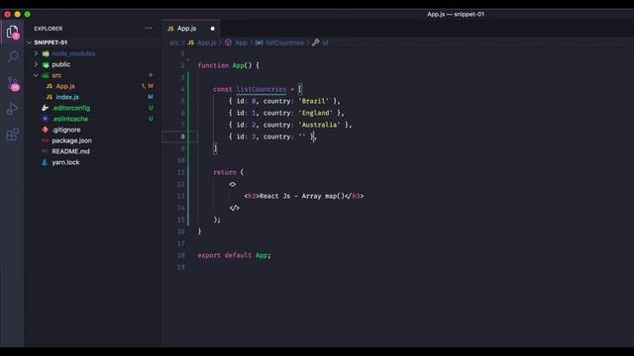Select the node_modules folder row
This screenshot has height=356, width=634.
tap(93, 53)
